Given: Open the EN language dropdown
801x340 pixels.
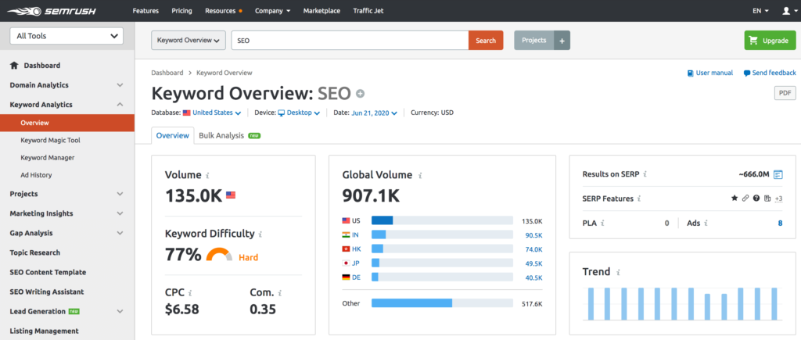Looking at the screenshot, I should click(x=760, y=11).
